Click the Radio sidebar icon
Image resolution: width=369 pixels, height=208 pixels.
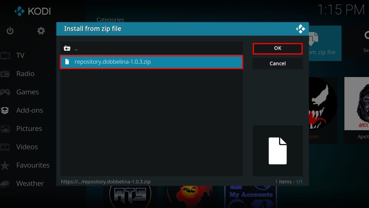click(5, 74)
